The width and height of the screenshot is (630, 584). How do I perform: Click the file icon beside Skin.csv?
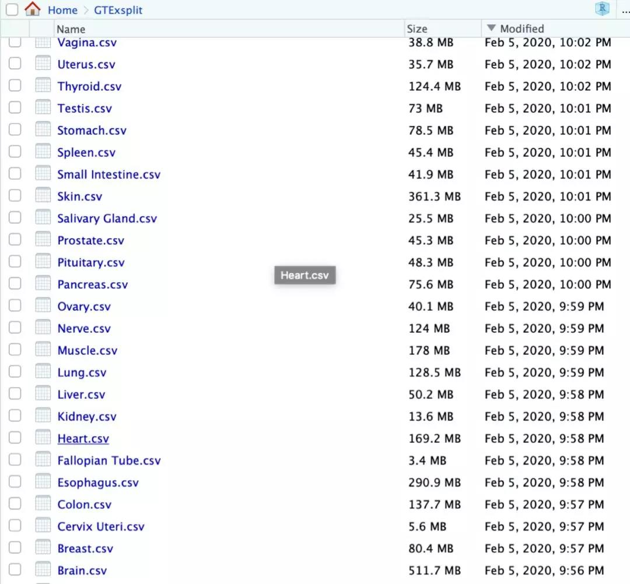[43, 195]
